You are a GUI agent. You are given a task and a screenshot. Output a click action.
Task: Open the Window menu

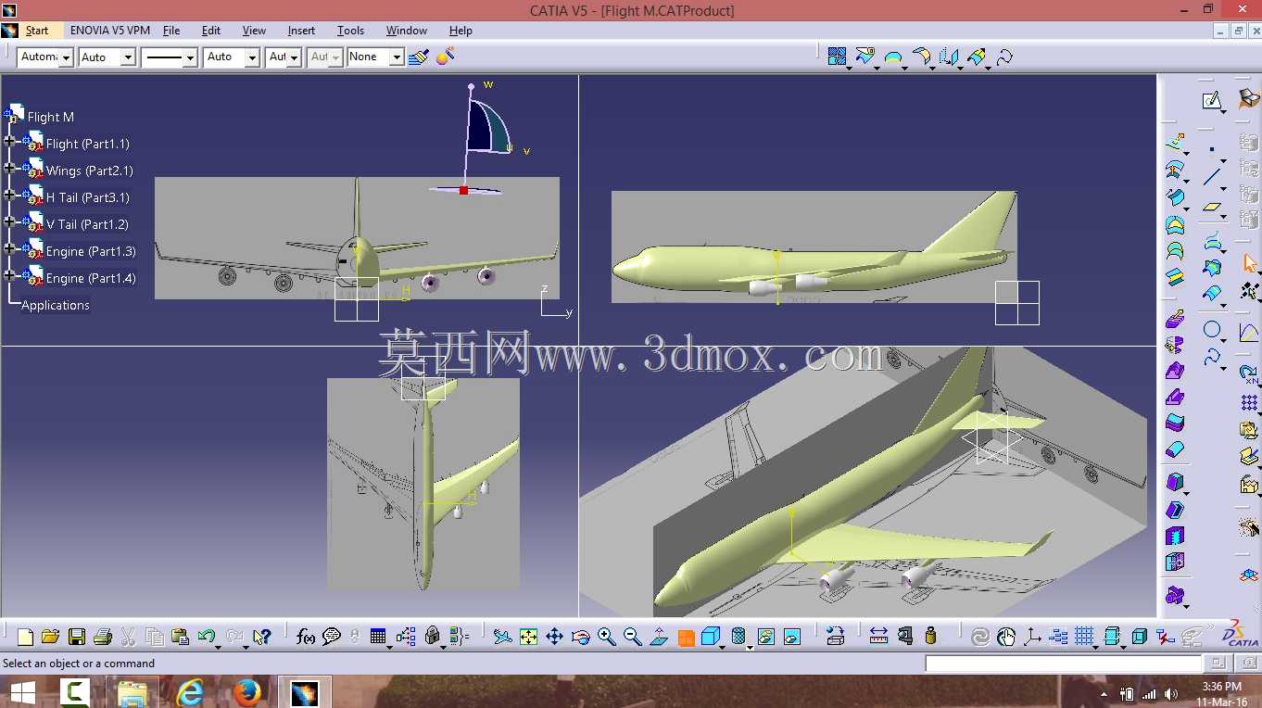pyautogui.click(x=407, y=31)
